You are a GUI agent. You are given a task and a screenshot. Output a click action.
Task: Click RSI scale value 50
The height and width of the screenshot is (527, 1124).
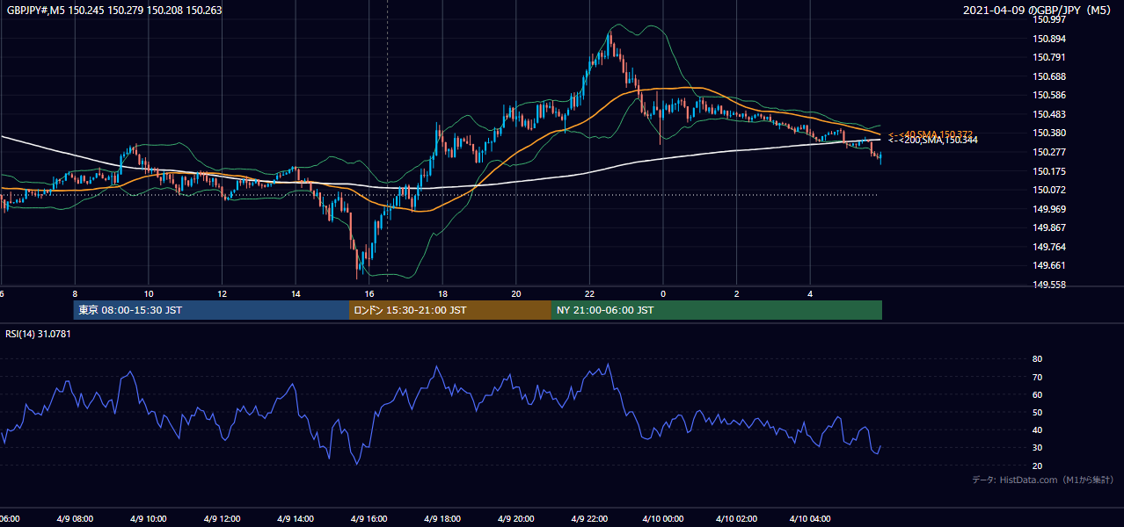point(1037,412)
